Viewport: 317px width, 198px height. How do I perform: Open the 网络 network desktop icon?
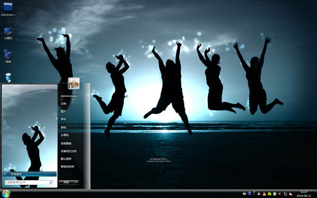pyautogui.click(x=8, y=56)
